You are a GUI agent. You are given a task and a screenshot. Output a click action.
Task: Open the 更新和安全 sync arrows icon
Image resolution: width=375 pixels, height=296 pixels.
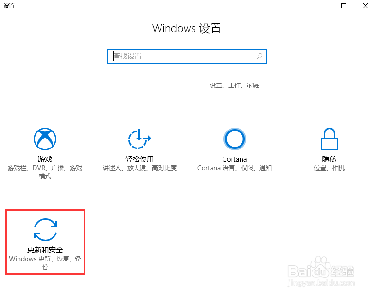coord(45,230)
